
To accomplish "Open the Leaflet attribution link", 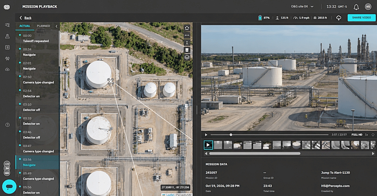I will 170,195.
